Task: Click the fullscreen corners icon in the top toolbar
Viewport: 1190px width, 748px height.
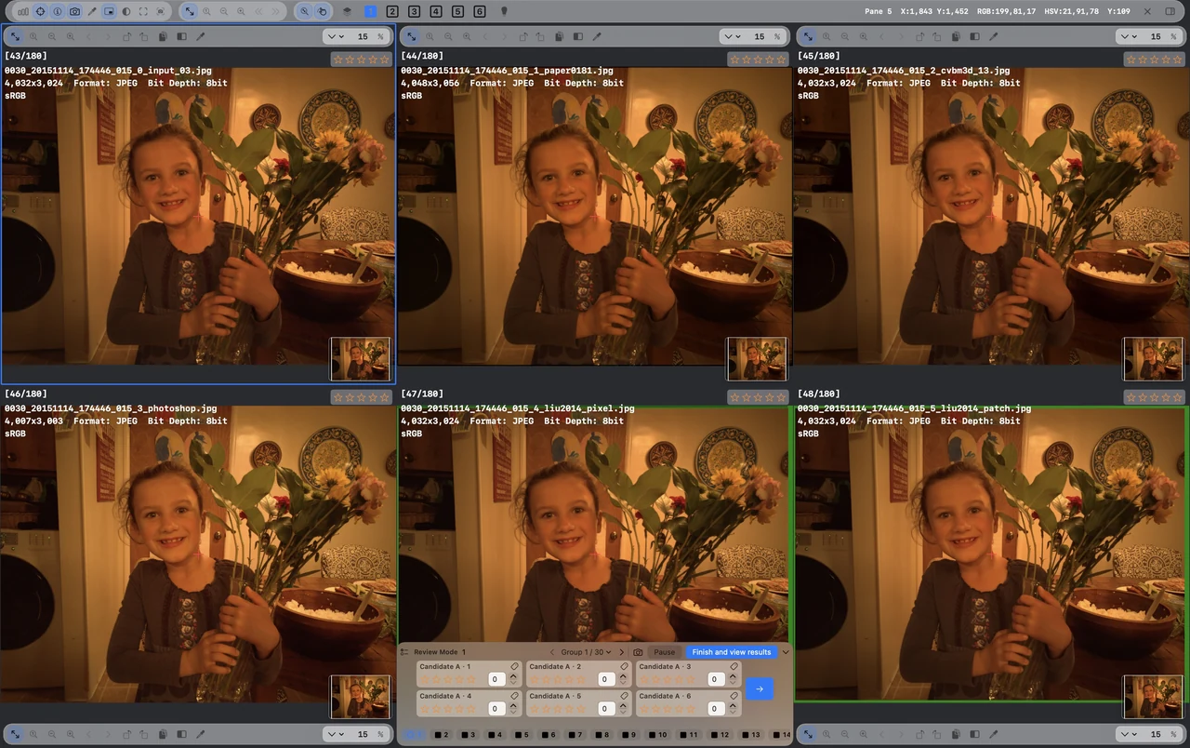Action: (143, 11)
